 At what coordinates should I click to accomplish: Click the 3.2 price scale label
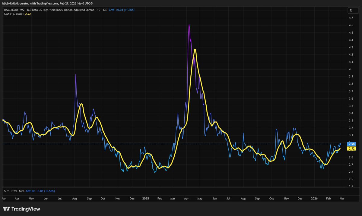[x=351, y=128]
